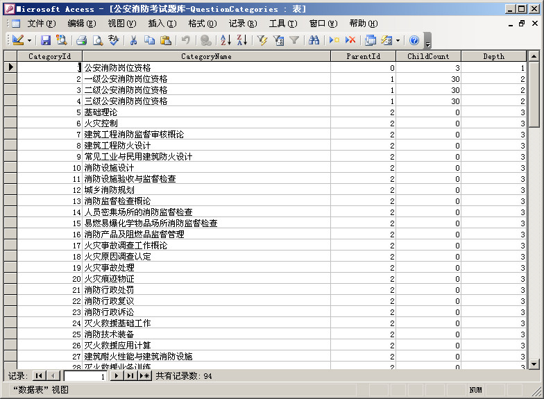544x399 pixels.
Task: Click the Undo toolbar icon
Action: click(x=186, y=40)
